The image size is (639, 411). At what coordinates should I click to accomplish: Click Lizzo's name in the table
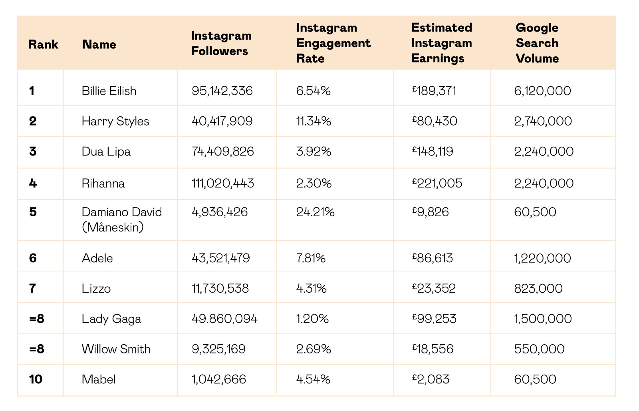(96, 288)
